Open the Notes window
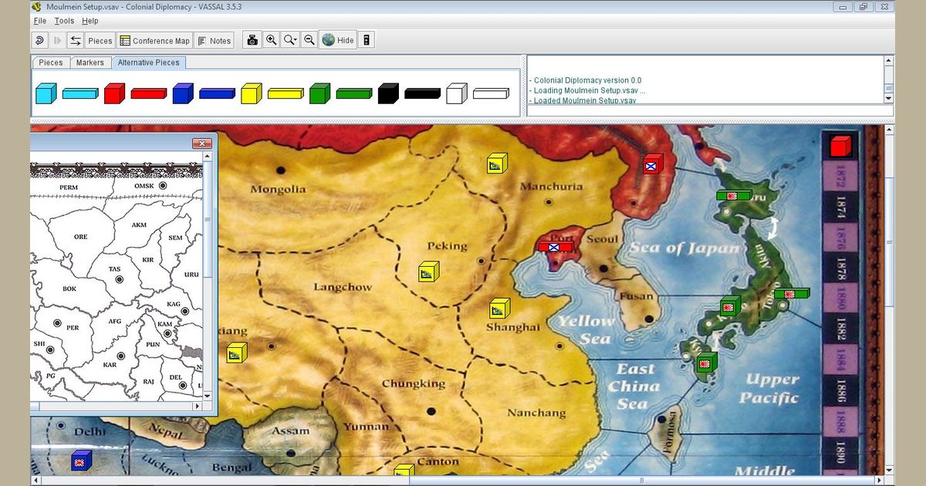 pos(214,41)
